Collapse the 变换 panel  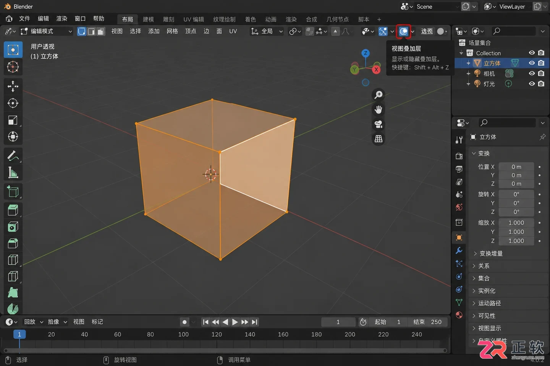[508, 153]
